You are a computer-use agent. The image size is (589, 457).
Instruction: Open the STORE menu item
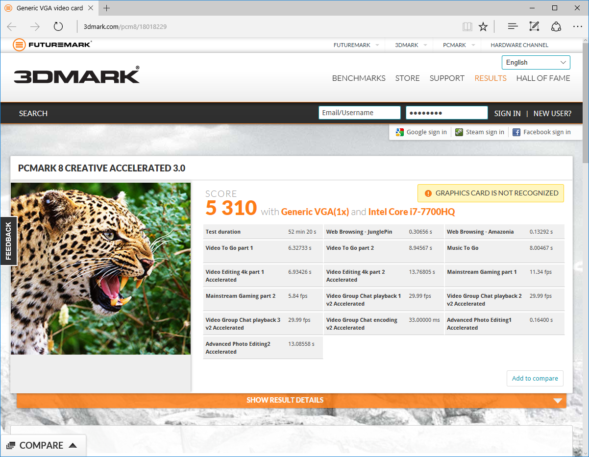[x=408, y=78]
